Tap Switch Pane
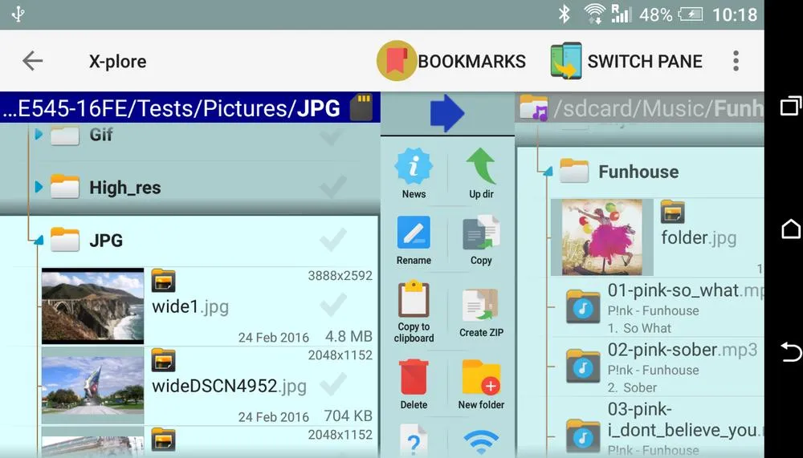The width and height of the screenshot is (803, 458). coord(626,61)
